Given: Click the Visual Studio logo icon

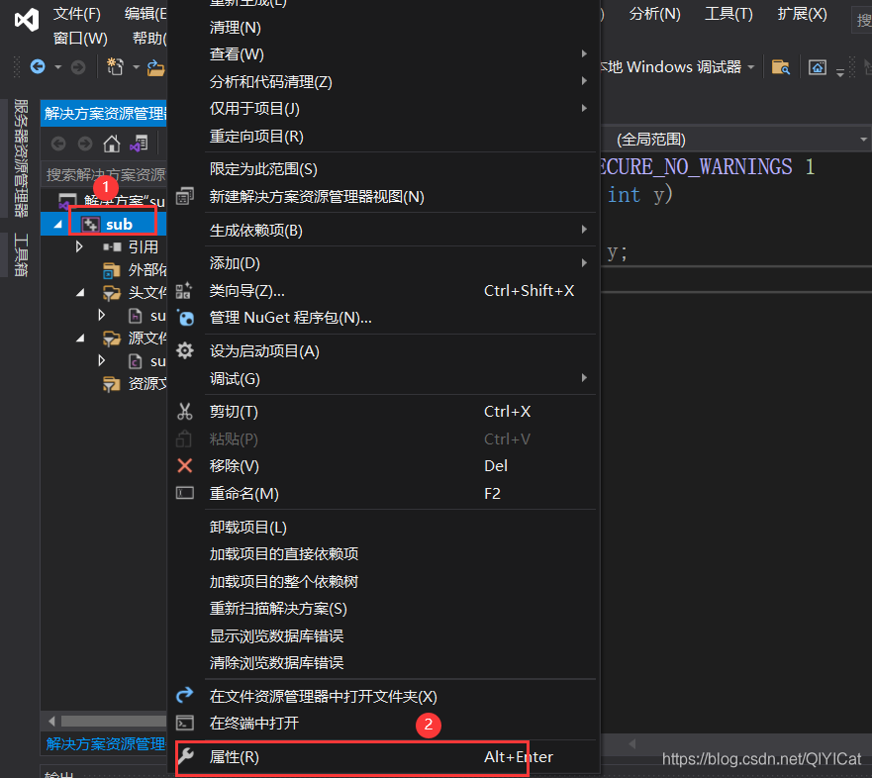Looking at the screenshot, I should (26, 21).
